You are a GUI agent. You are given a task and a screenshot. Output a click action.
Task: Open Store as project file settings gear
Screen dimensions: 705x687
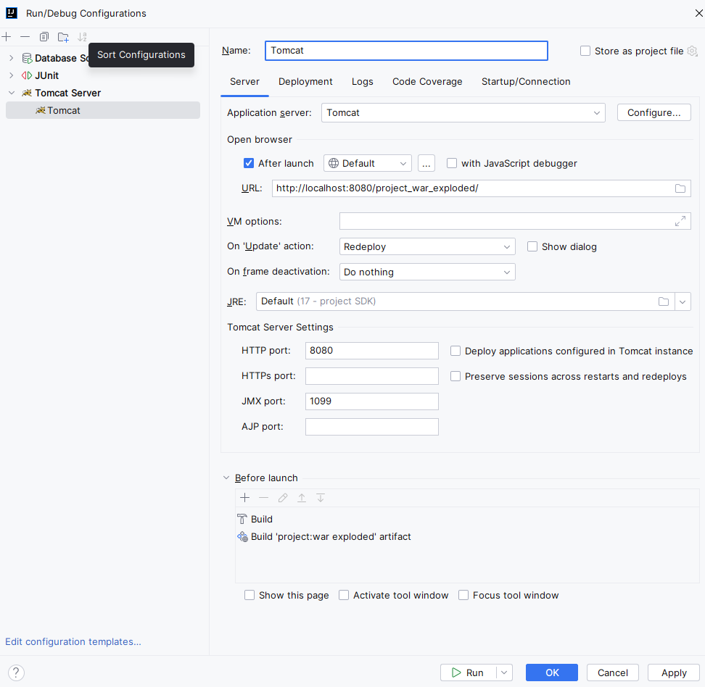coord(693,51)
